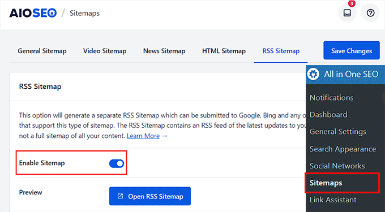Switch to the General Sitemap tab

(x=42, y=51)
